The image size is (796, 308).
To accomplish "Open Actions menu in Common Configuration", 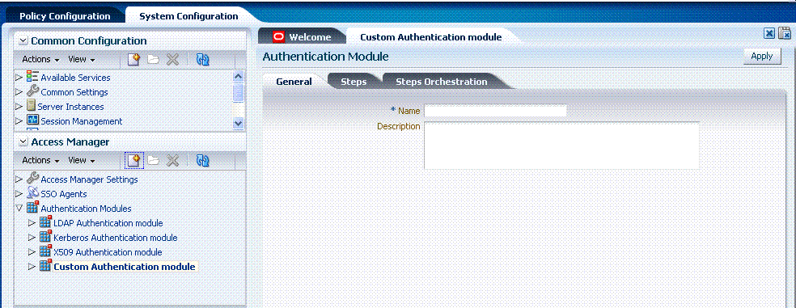I will tap(40, 59).
